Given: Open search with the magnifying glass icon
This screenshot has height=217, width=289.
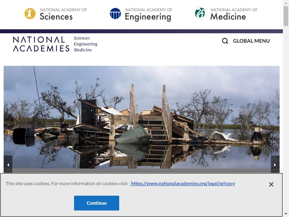Looking at the screenshot, I should point(225,41).
